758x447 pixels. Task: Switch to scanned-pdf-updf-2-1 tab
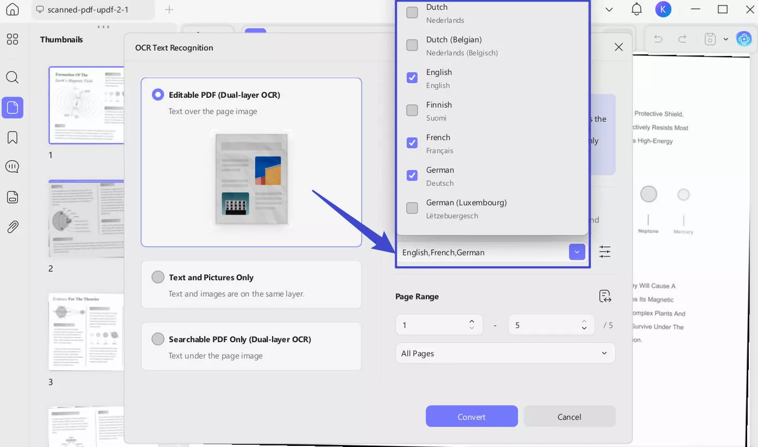coord(87,10)
